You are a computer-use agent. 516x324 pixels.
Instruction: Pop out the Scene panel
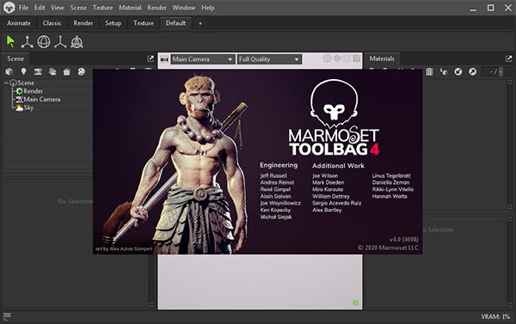coord(150,58)
